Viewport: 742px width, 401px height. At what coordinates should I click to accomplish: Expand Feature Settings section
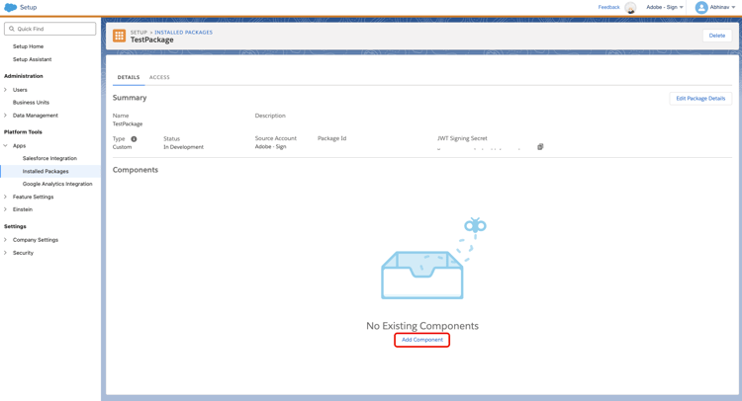tap(5, 197)
